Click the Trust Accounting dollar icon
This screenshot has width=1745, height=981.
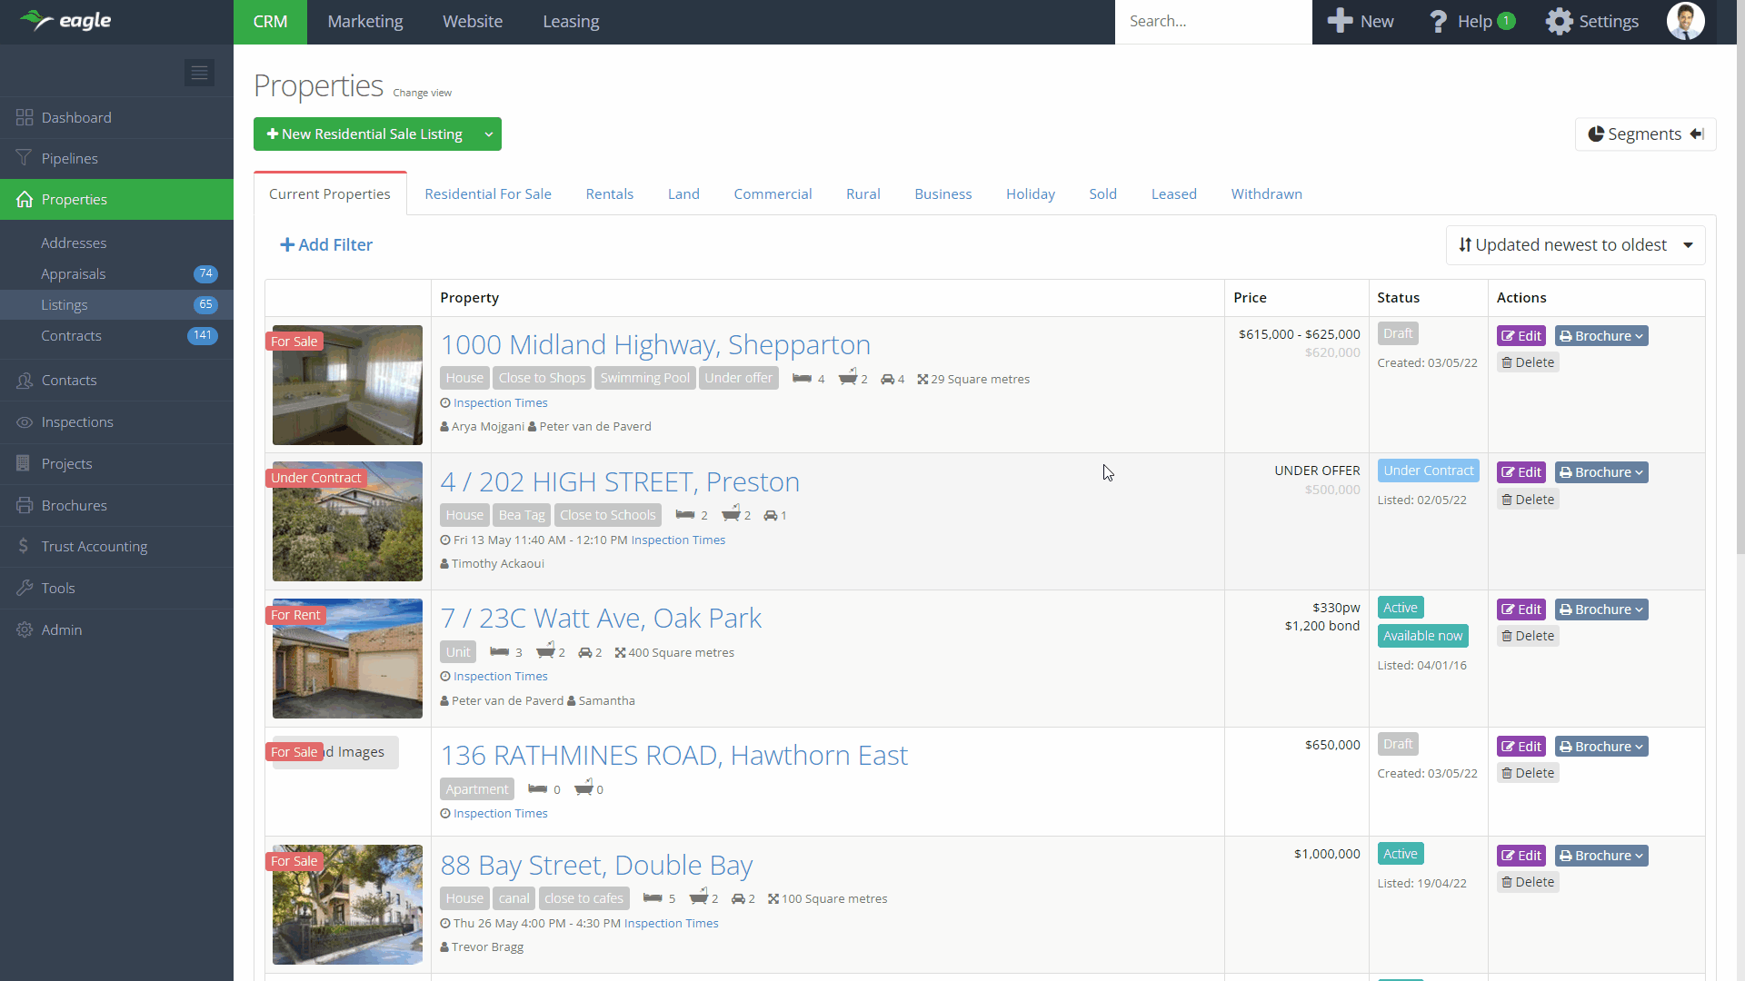pos(25,546)
